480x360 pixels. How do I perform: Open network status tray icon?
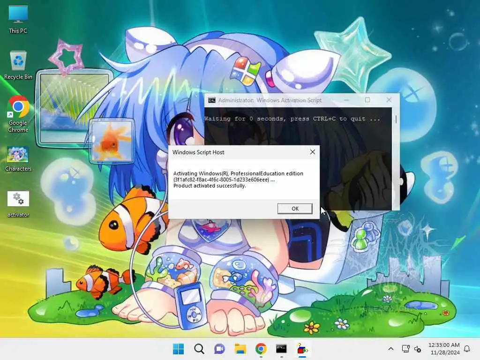pyautogui.click(x=405, y=349)
